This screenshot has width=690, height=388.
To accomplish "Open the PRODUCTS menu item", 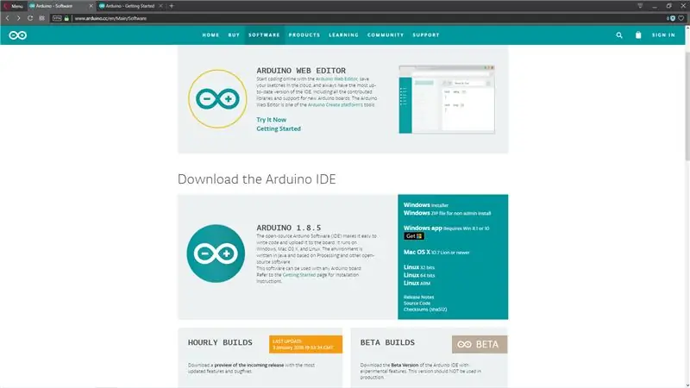I will (x=304, y=34).
